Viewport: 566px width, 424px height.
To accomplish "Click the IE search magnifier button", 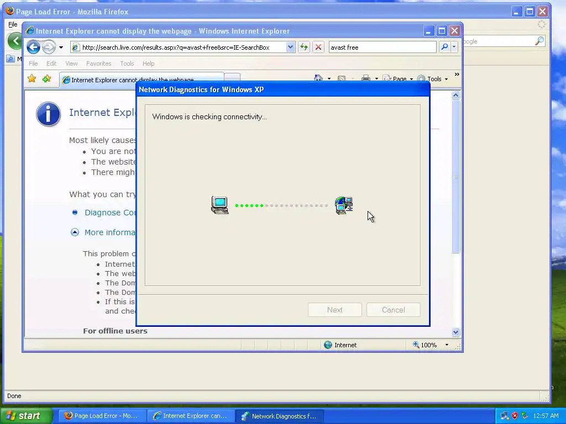I will pos(445,47).
